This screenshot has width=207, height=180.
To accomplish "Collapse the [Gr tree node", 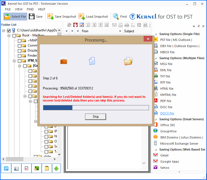I will point(19,66).
